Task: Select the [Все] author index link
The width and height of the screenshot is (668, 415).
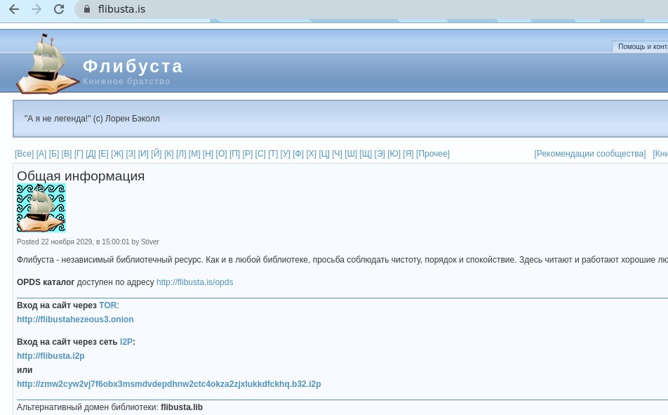Action: point(25,154)
